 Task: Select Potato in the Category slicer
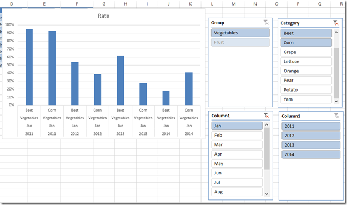(x=306, y=89)
